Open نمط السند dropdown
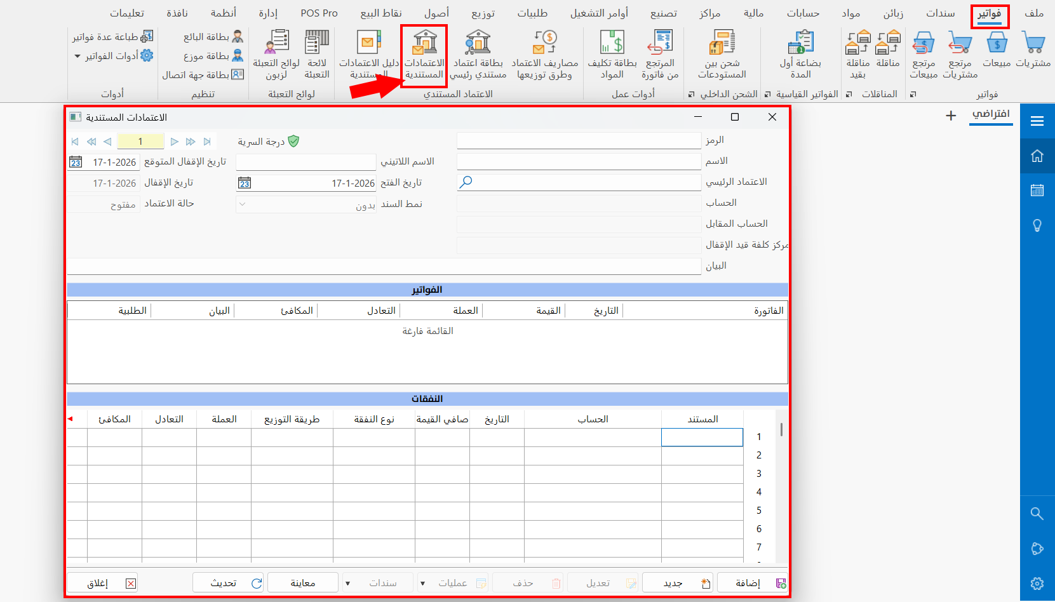The height and width of the screenshot is (602, 1055). coord(306,204)
